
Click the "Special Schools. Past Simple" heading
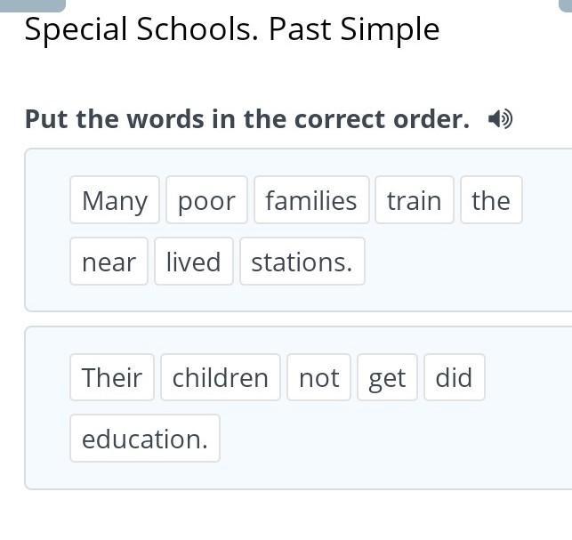click(x=232, y=30)
